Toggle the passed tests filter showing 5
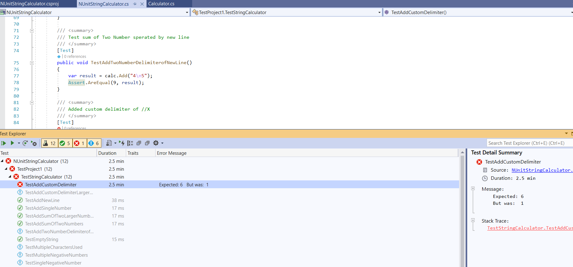 pos(65,143)
